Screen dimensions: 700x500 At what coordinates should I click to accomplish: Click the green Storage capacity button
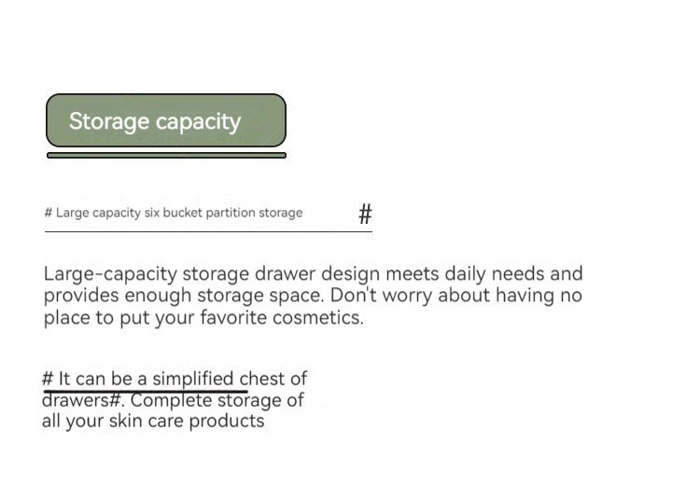(166, 121)
